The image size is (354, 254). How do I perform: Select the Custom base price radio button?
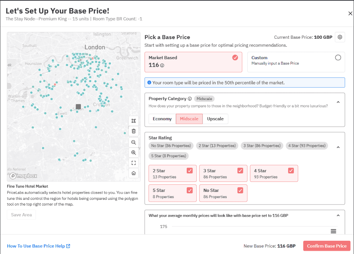[338, 57]
